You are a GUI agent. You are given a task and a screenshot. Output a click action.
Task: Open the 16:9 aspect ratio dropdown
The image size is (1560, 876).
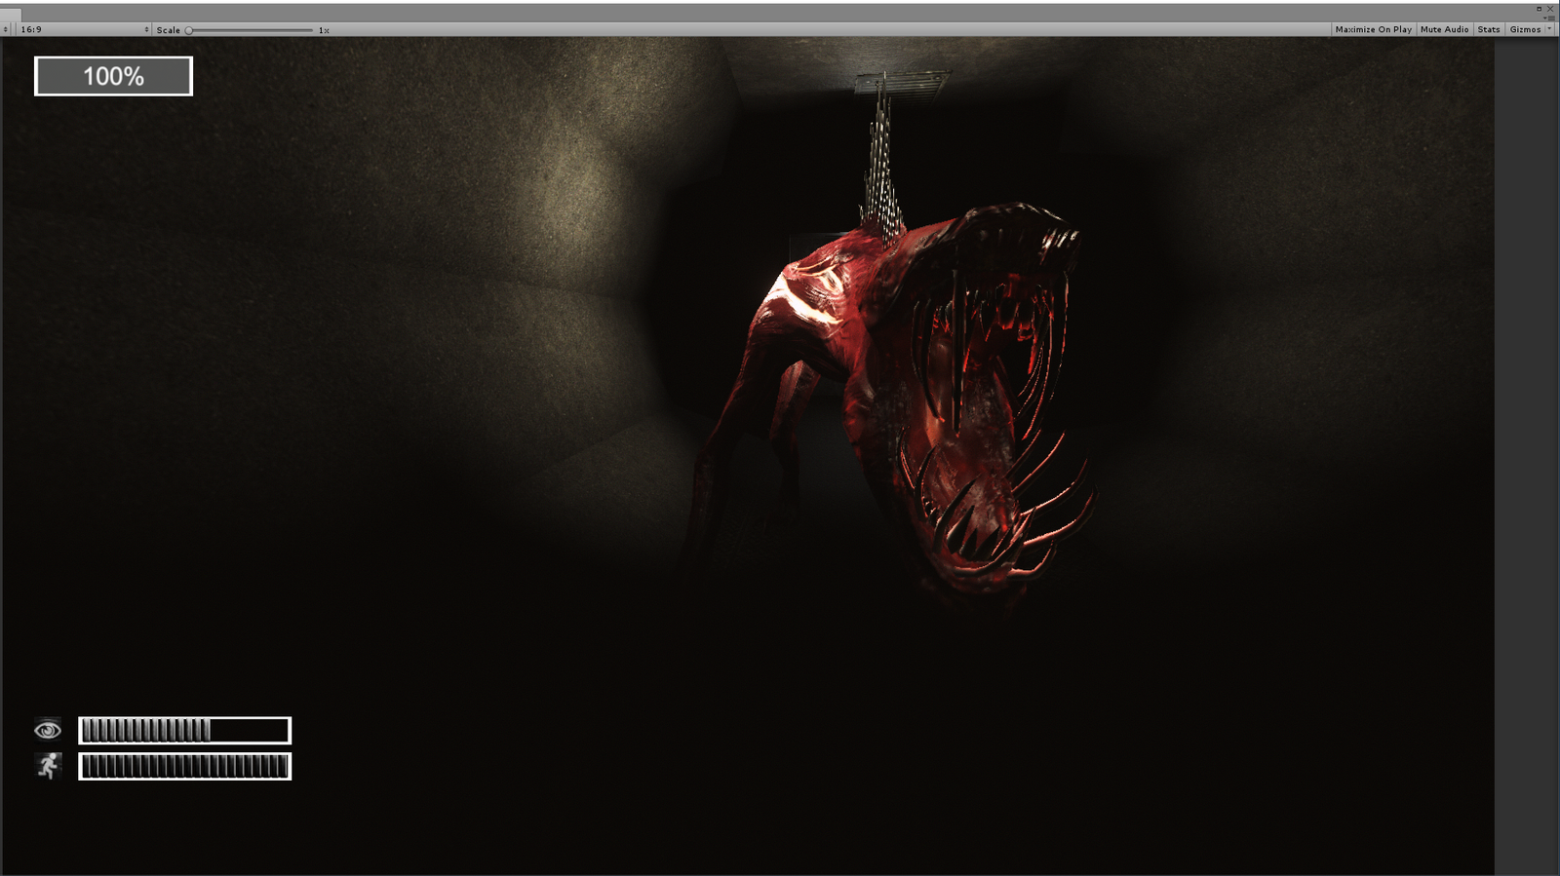pyautogui.click(x=85, y=29)
